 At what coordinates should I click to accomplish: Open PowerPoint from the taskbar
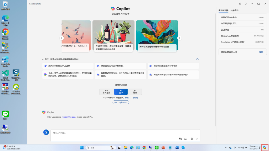click(163, 148)
